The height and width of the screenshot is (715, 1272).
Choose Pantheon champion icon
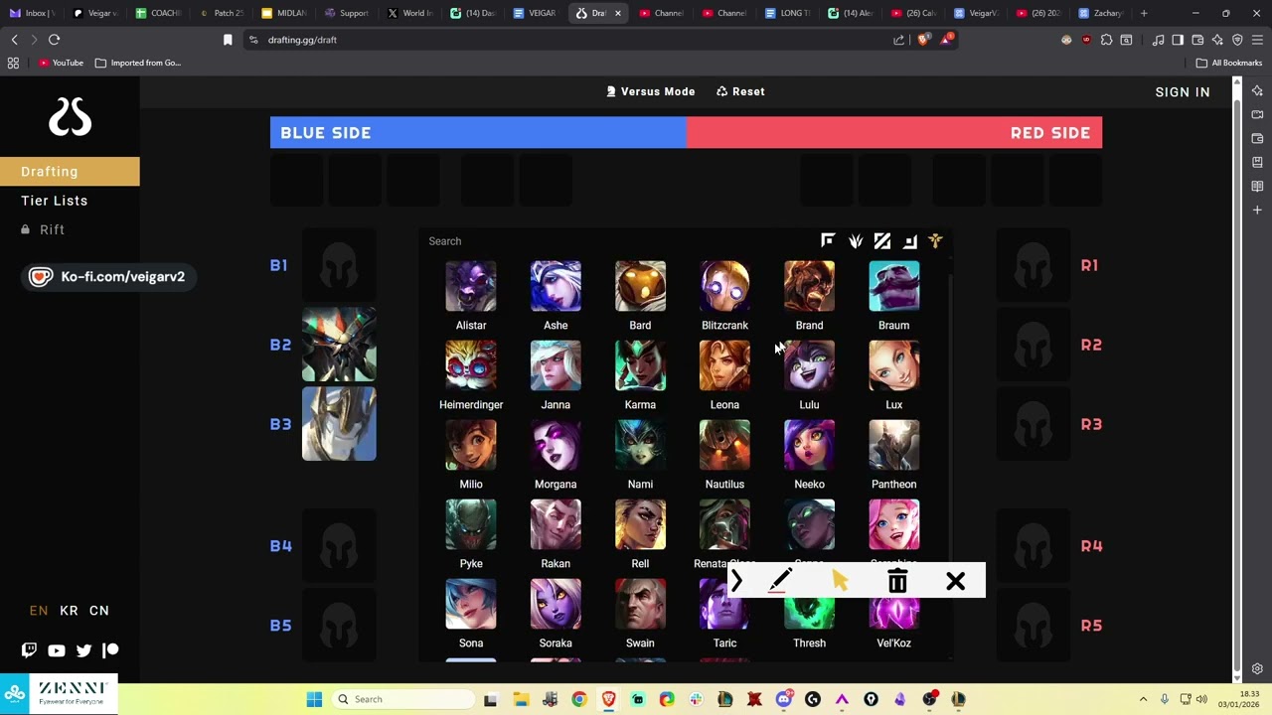[x=894, y=445]
